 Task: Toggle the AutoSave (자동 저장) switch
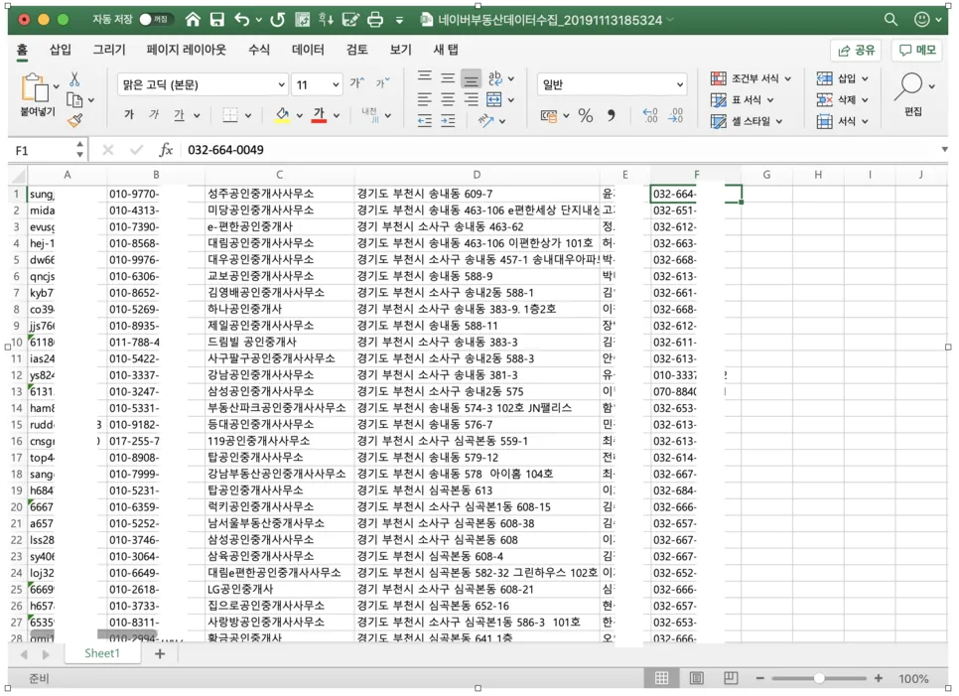154,20
